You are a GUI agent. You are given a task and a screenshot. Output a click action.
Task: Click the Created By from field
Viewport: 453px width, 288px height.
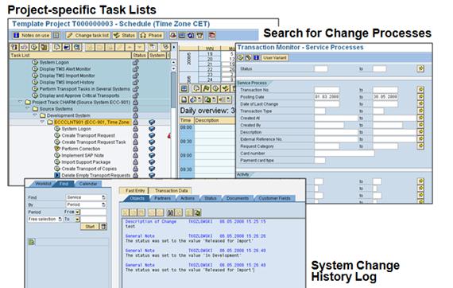coord(329,125)
